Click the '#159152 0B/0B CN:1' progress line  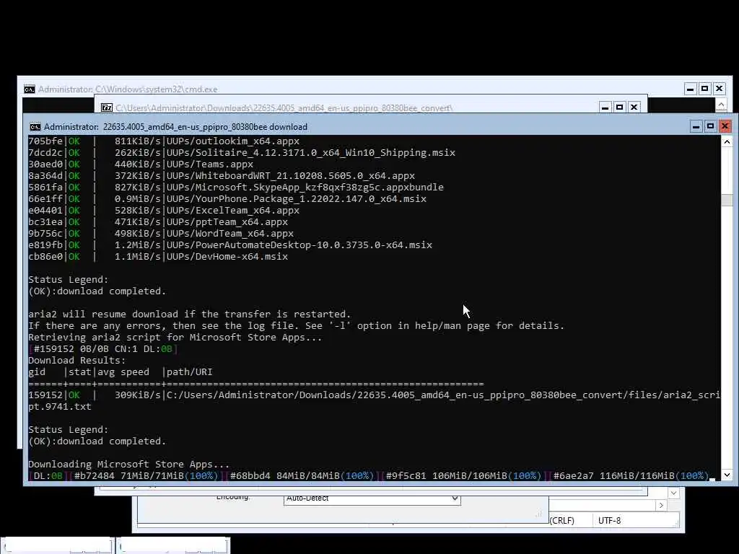pos(102,349)
